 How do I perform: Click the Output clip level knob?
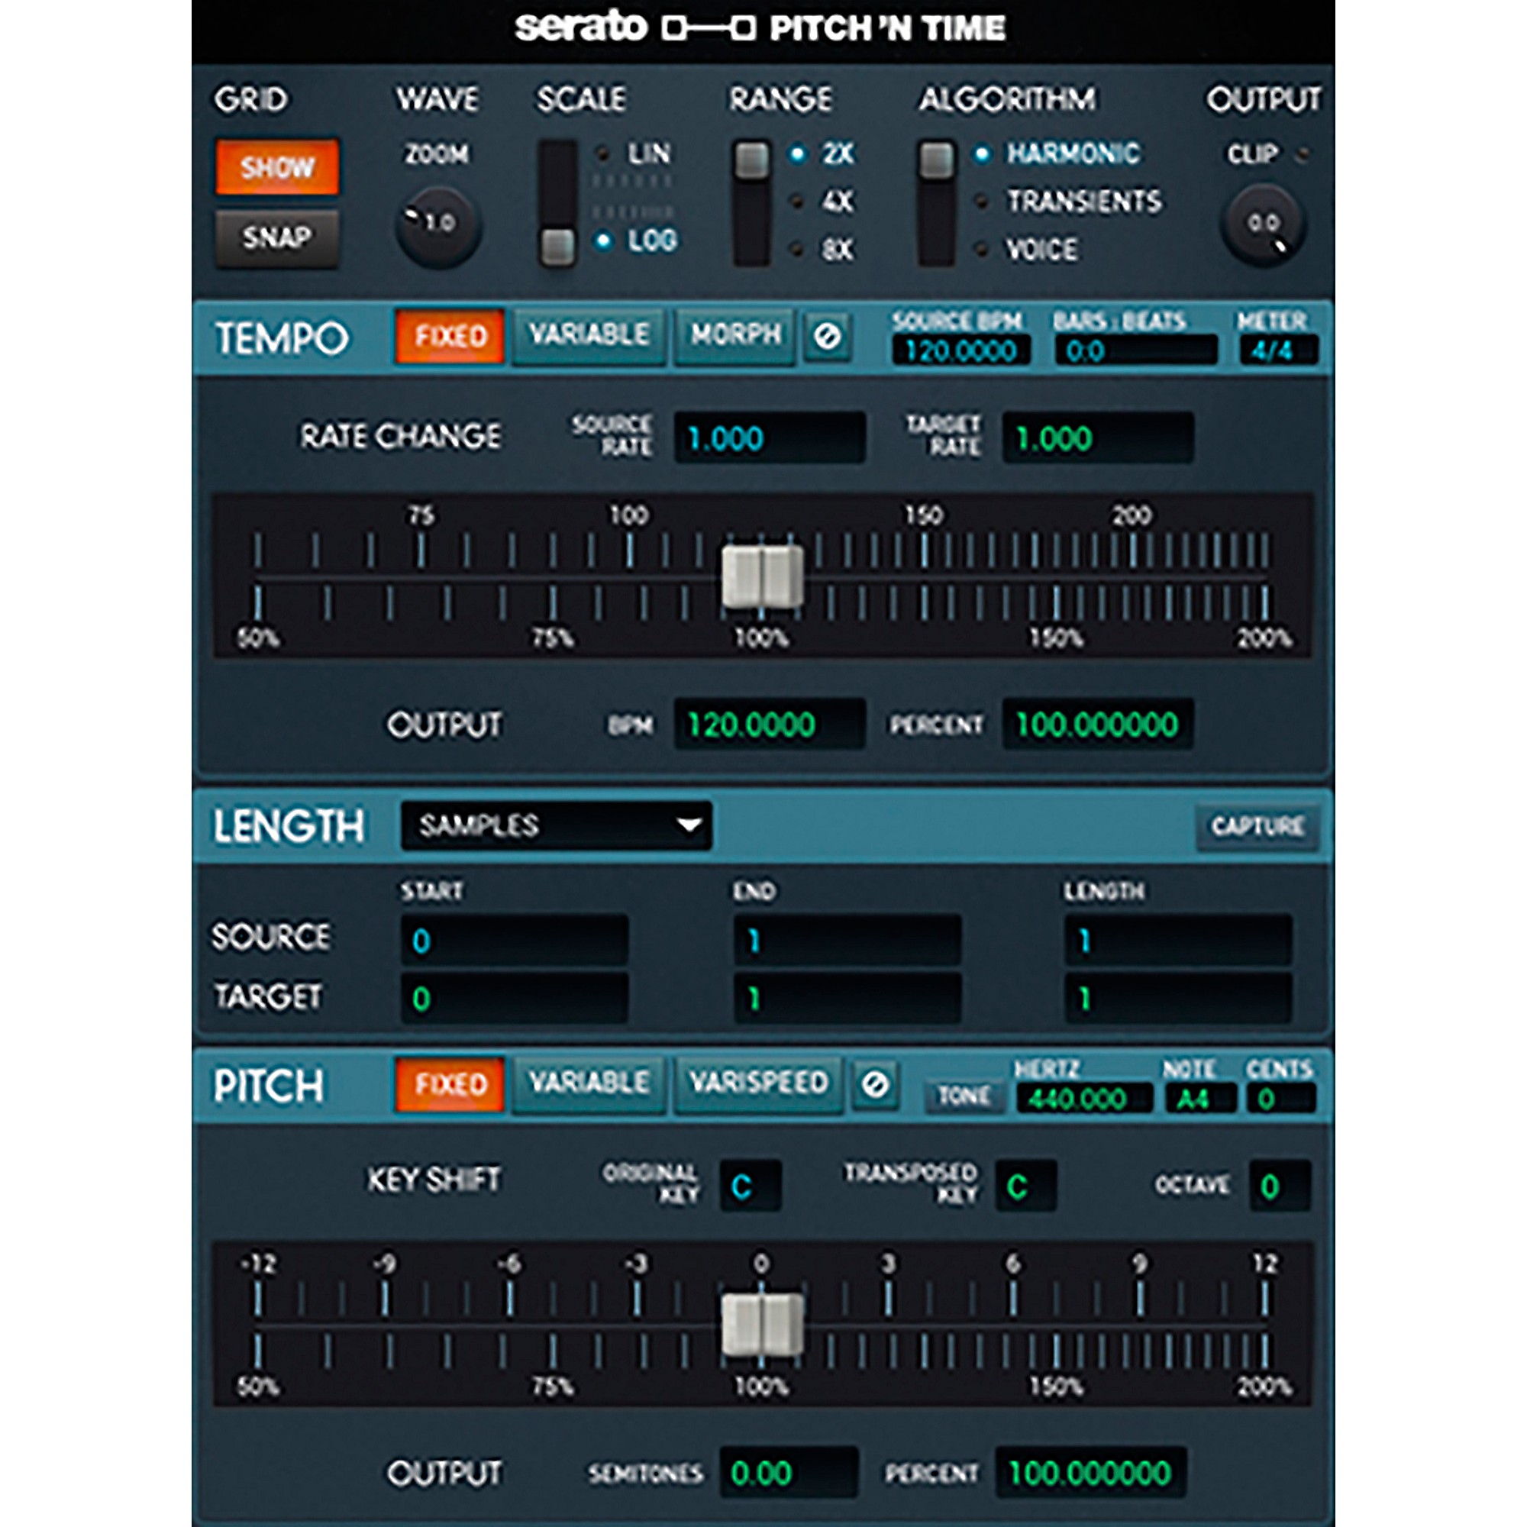pos(1262,225)
